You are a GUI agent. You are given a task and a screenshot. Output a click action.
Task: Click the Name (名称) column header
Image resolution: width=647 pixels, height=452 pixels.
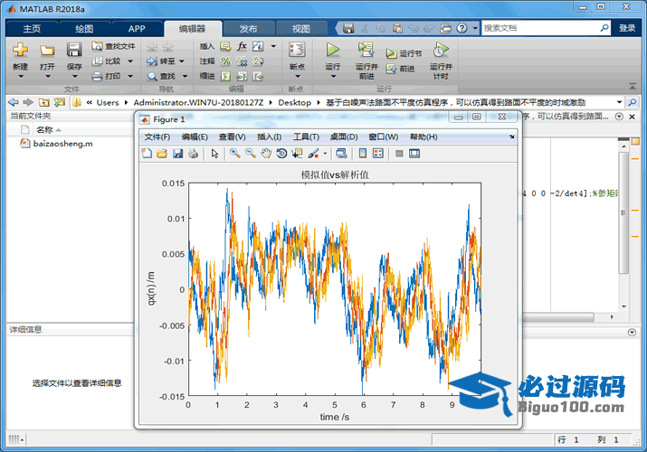coord(44,130)
